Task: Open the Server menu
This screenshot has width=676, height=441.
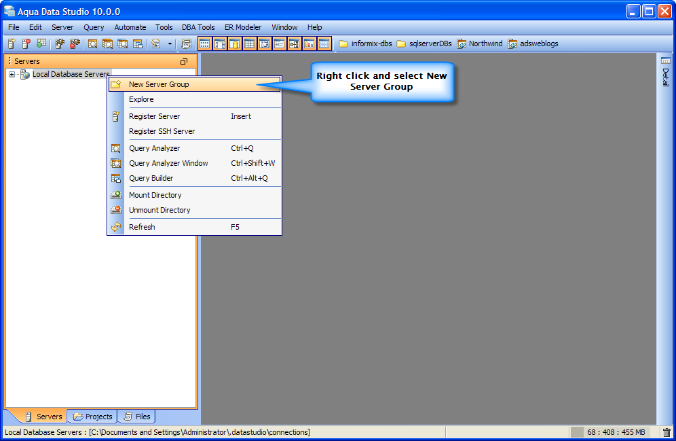Action: [x=62, y=27]
